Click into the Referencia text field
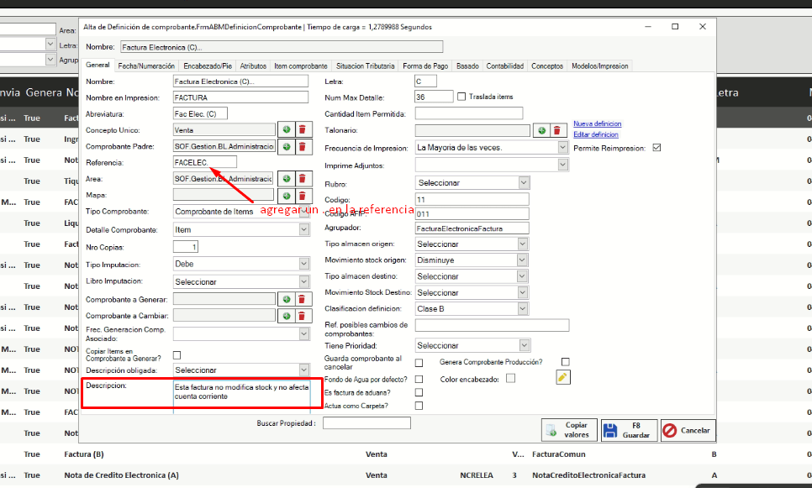The width and height of the screenshot is (812, 488). [204, 162]
